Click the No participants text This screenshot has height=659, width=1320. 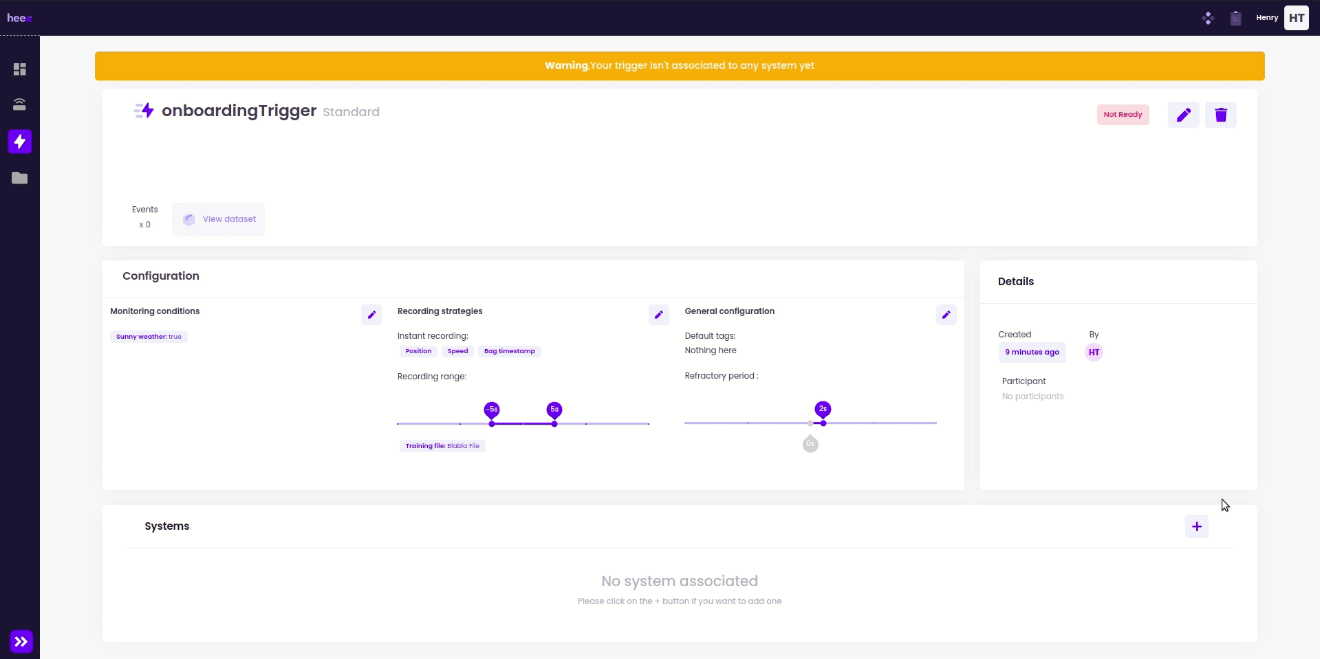tap(1032, 396)
